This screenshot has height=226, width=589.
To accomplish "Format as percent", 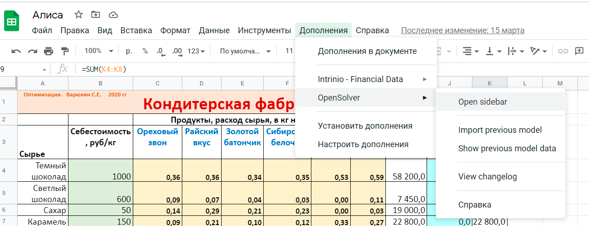I will 145,51.
